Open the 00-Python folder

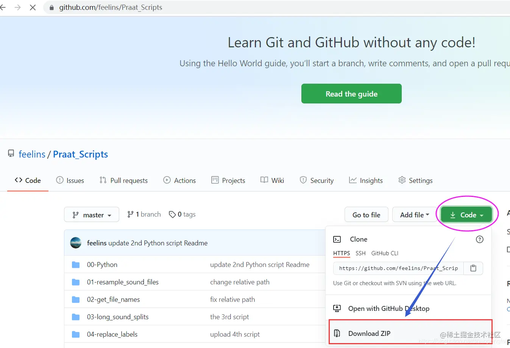(x=102, y=265)
